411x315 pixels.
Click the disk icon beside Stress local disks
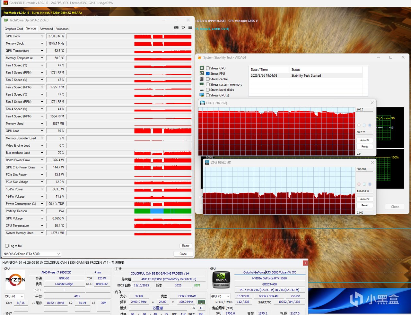click(202, 90)
